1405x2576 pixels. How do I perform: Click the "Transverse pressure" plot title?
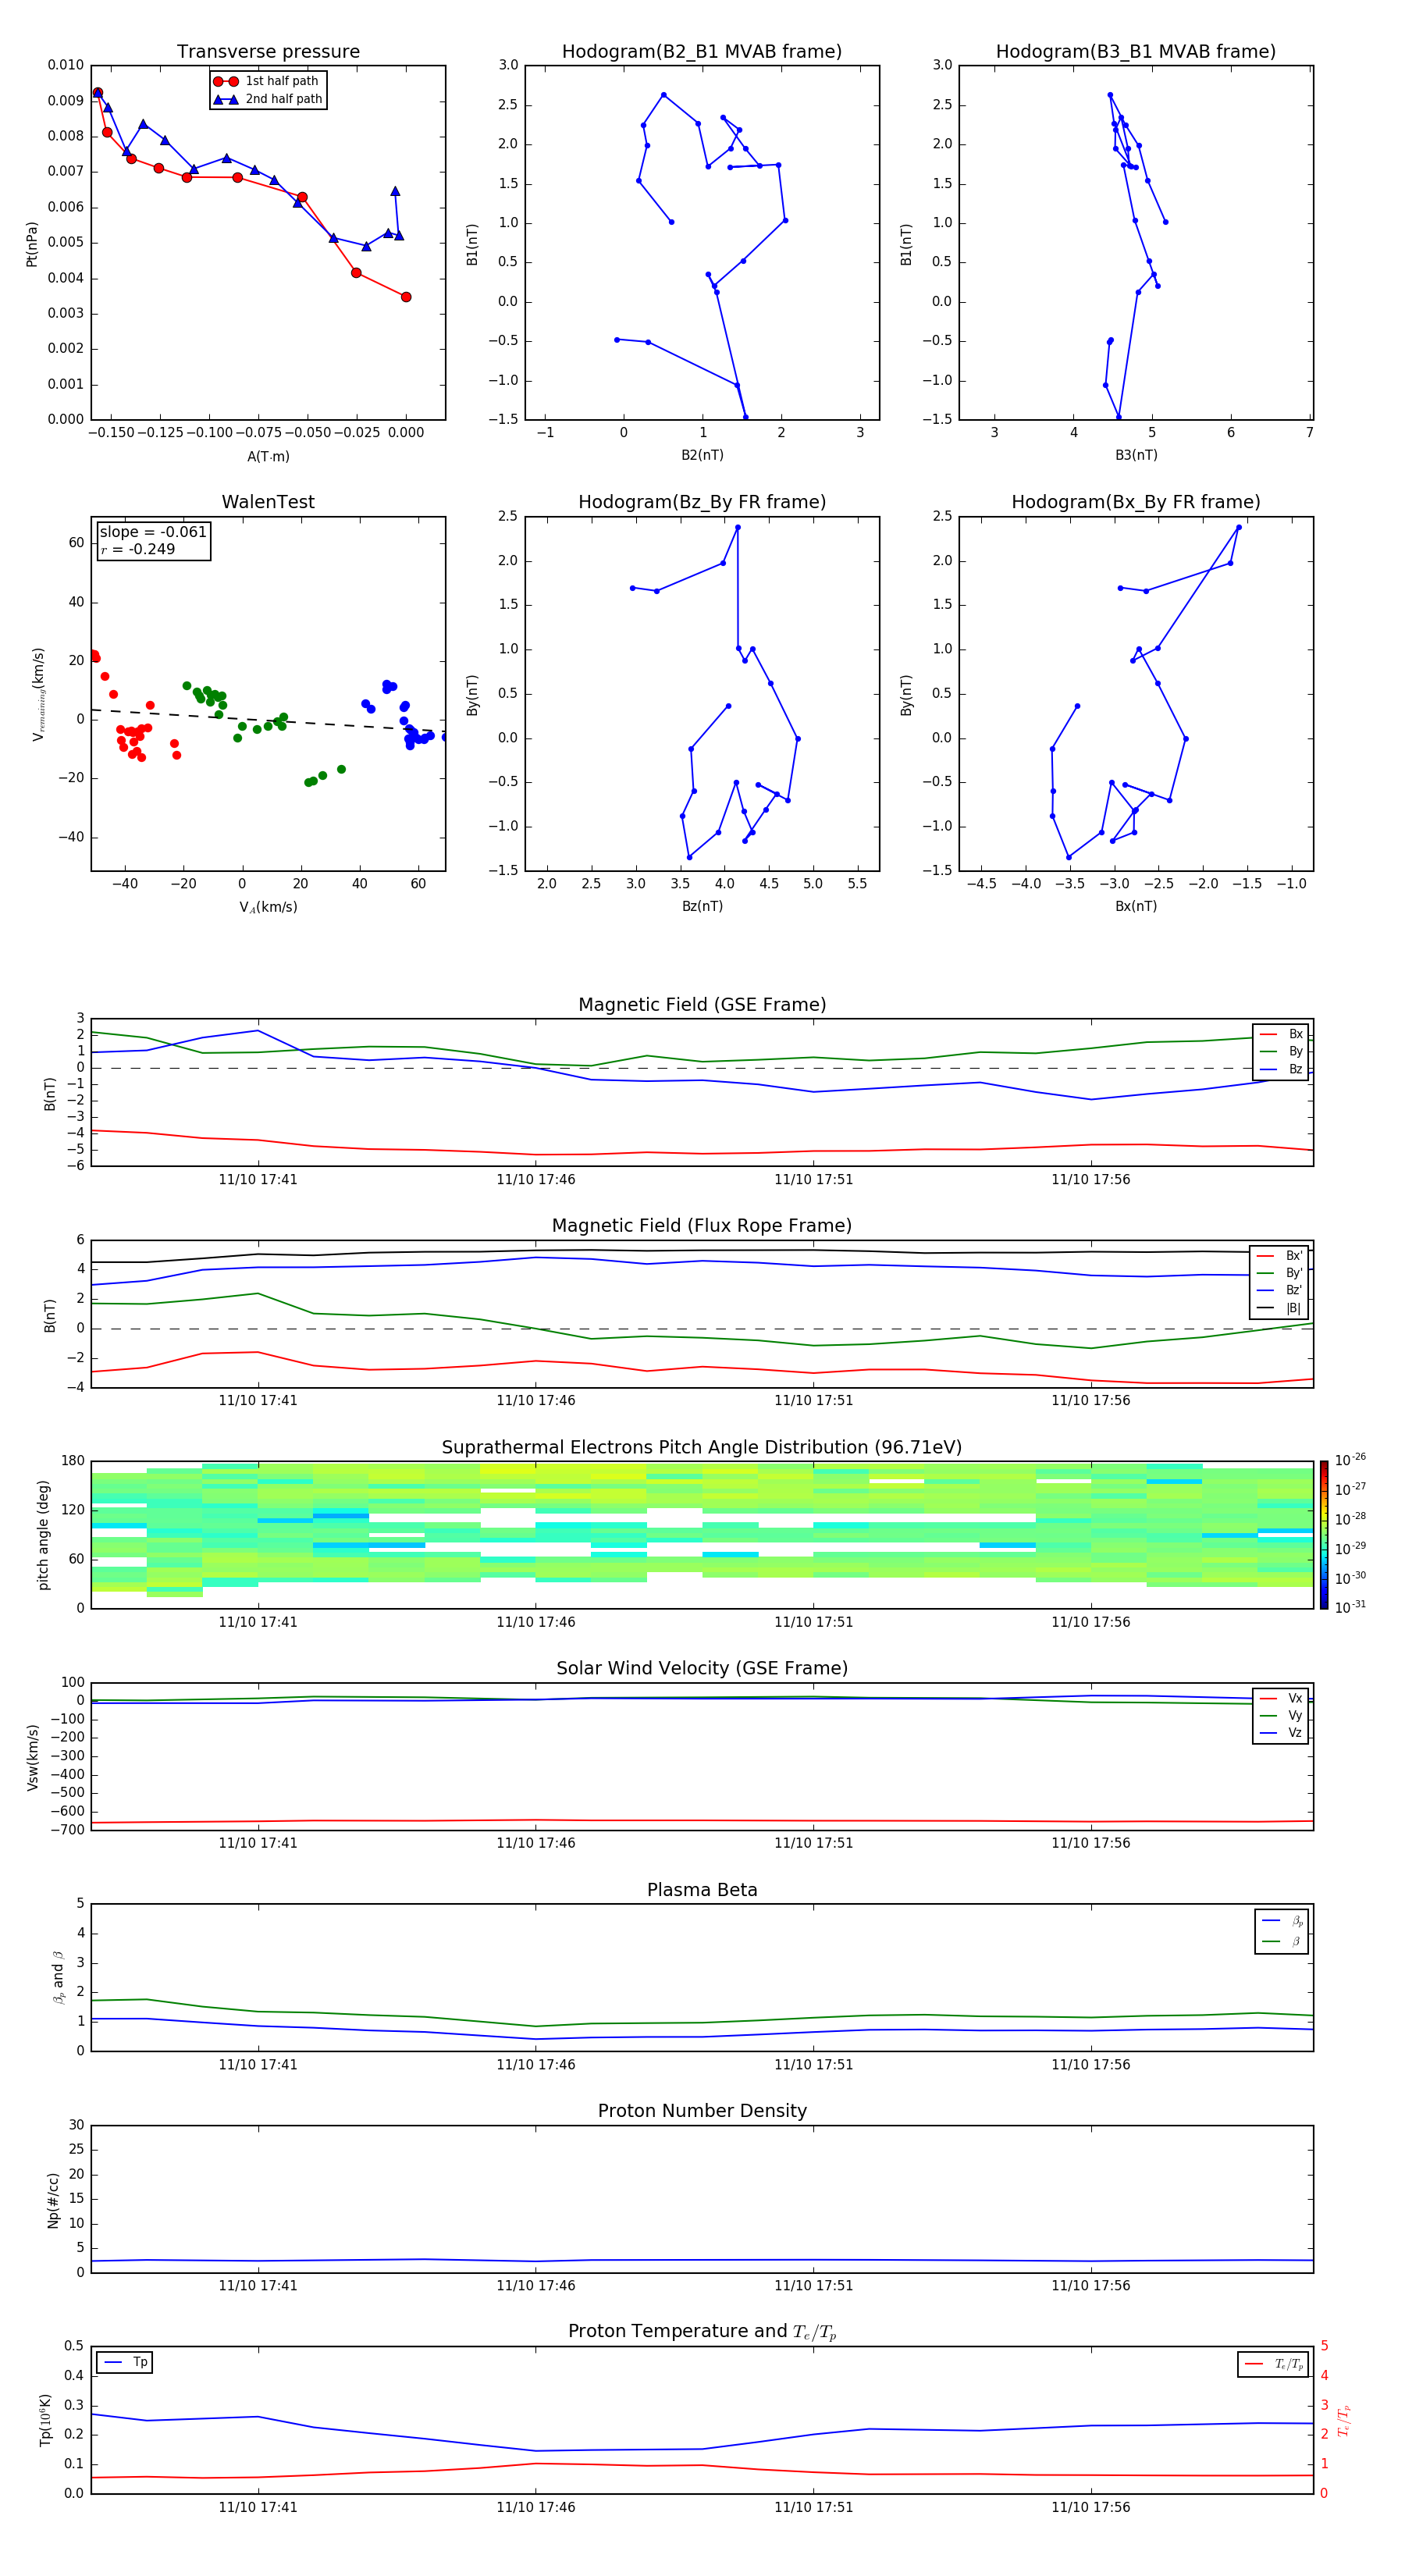pos(268,52)
